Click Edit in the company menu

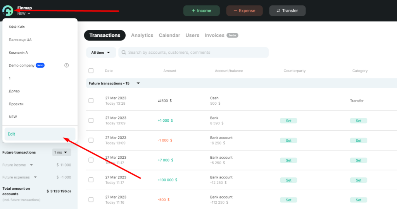(40, 134)
